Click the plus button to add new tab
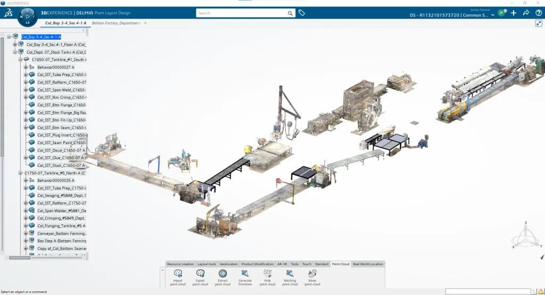Screen dimensions: 545x295 tap(145, 23)
